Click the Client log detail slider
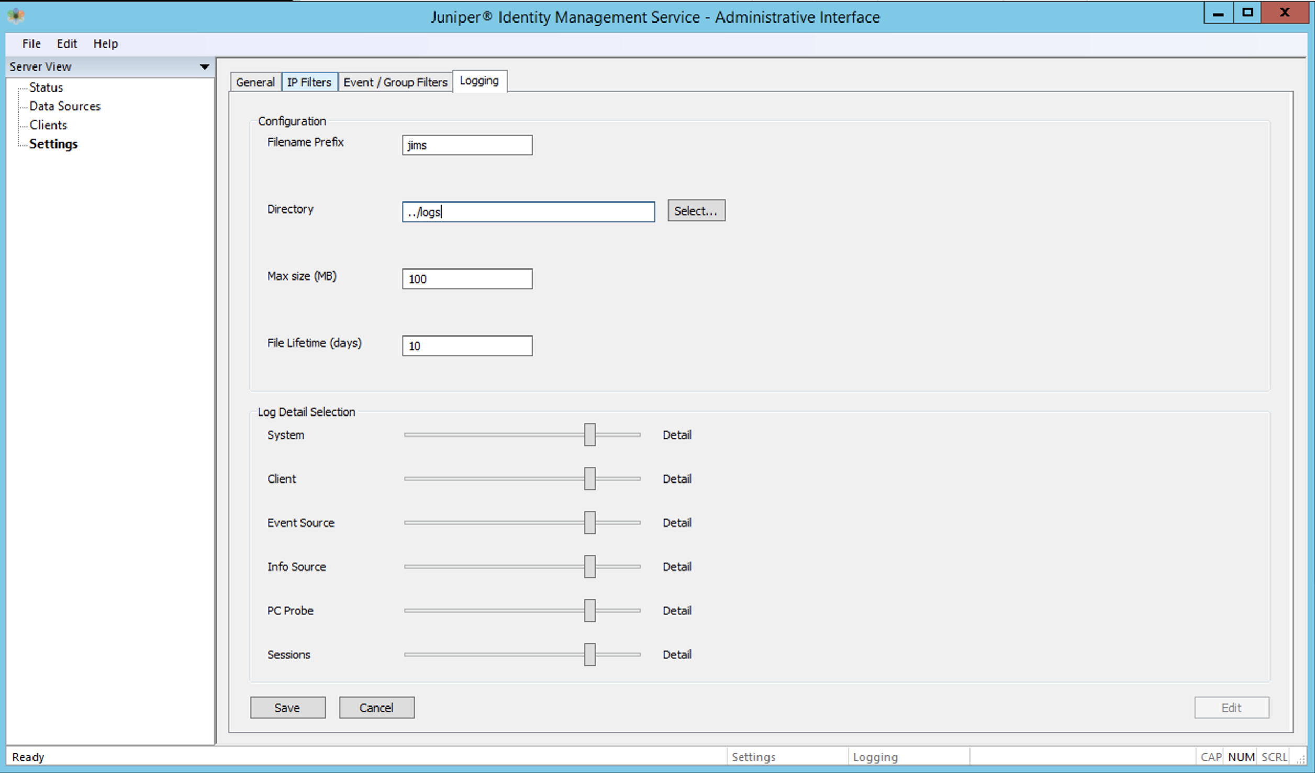The height and width of the screenshot is (773, 1315). coord(522,479)
